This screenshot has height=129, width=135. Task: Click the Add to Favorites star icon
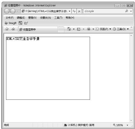click(13, 29)
